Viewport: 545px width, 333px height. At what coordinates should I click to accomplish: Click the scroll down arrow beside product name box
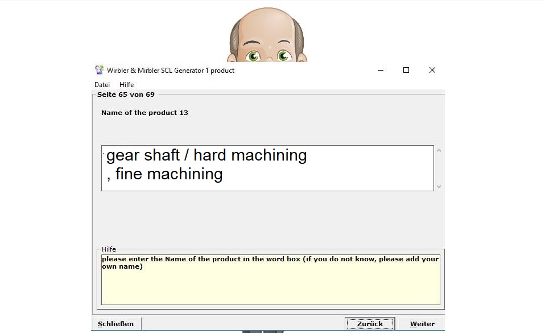[x=439, y=186]
